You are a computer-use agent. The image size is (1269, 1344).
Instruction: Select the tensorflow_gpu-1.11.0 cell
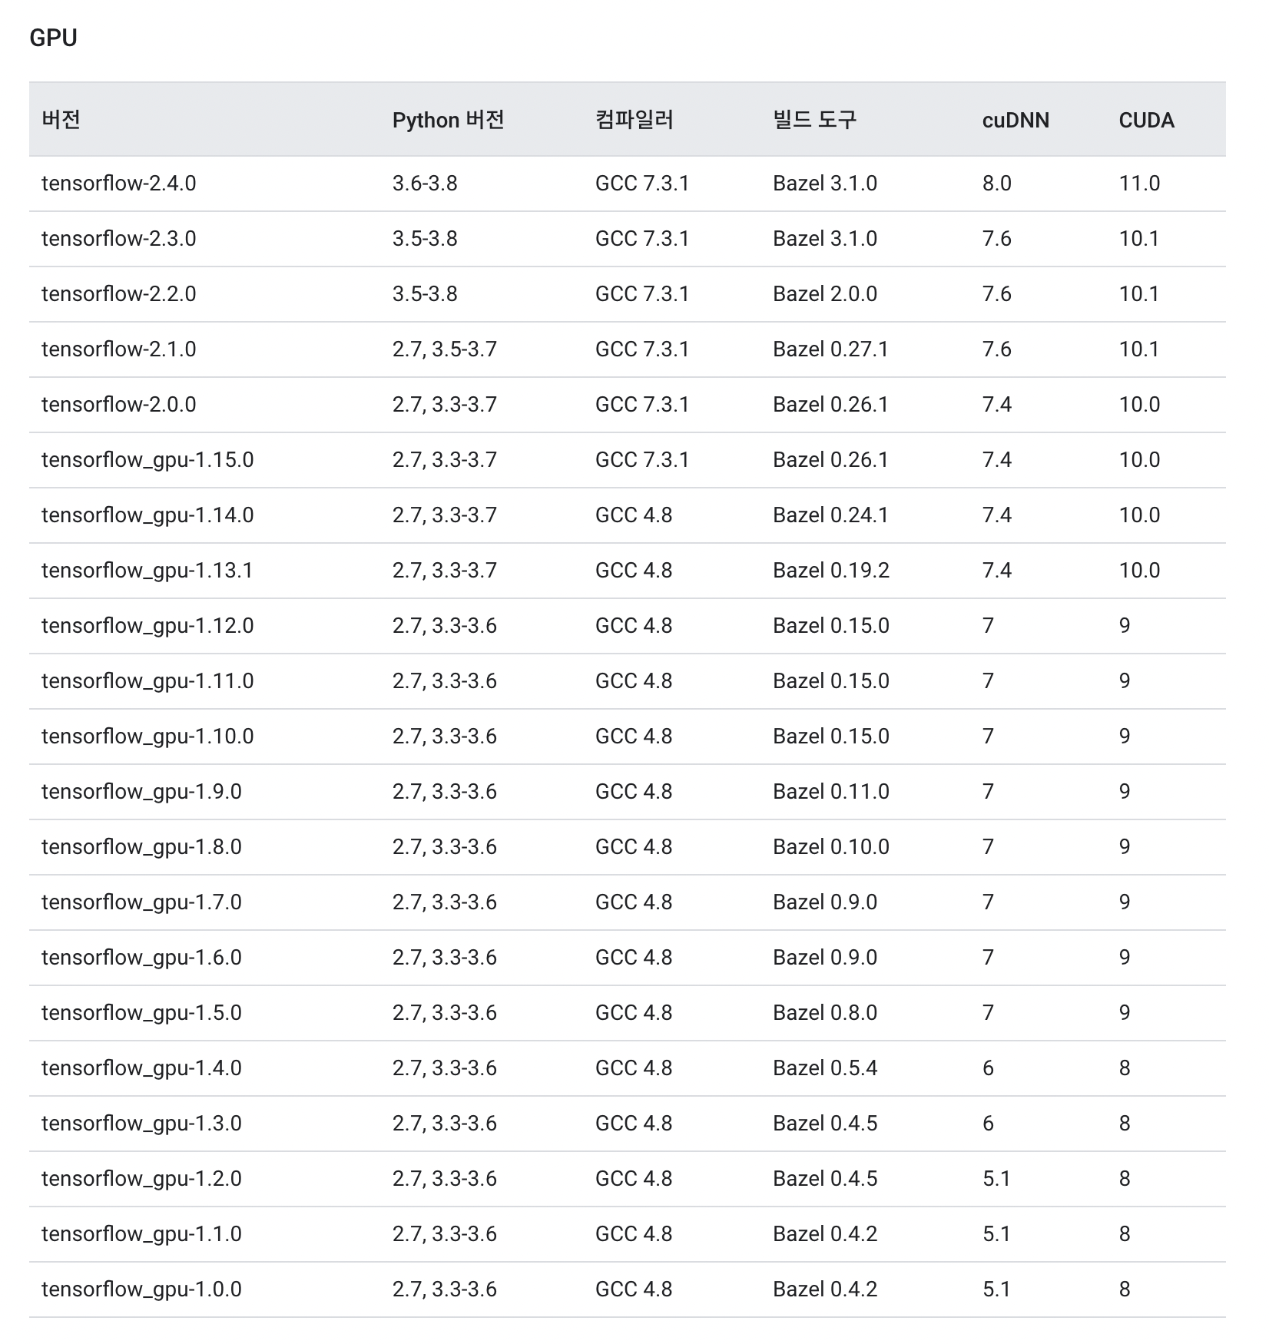pos(147,681)
